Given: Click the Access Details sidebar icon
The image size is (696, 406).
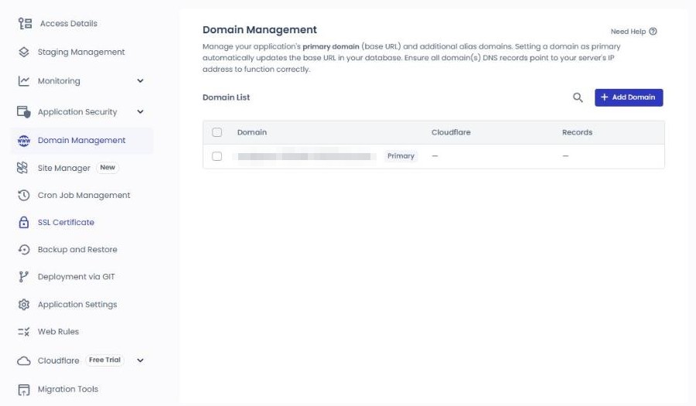Looking at the screenshot, I should (25, 23).
